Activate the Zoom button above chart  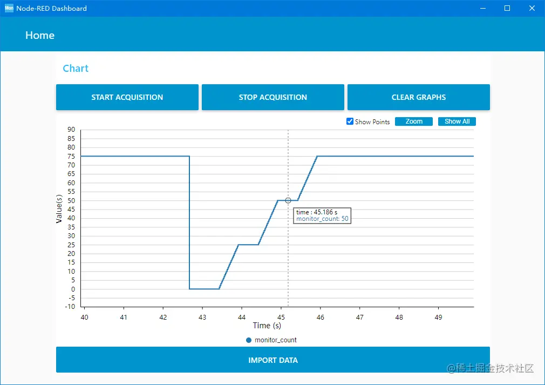[414, 121]
